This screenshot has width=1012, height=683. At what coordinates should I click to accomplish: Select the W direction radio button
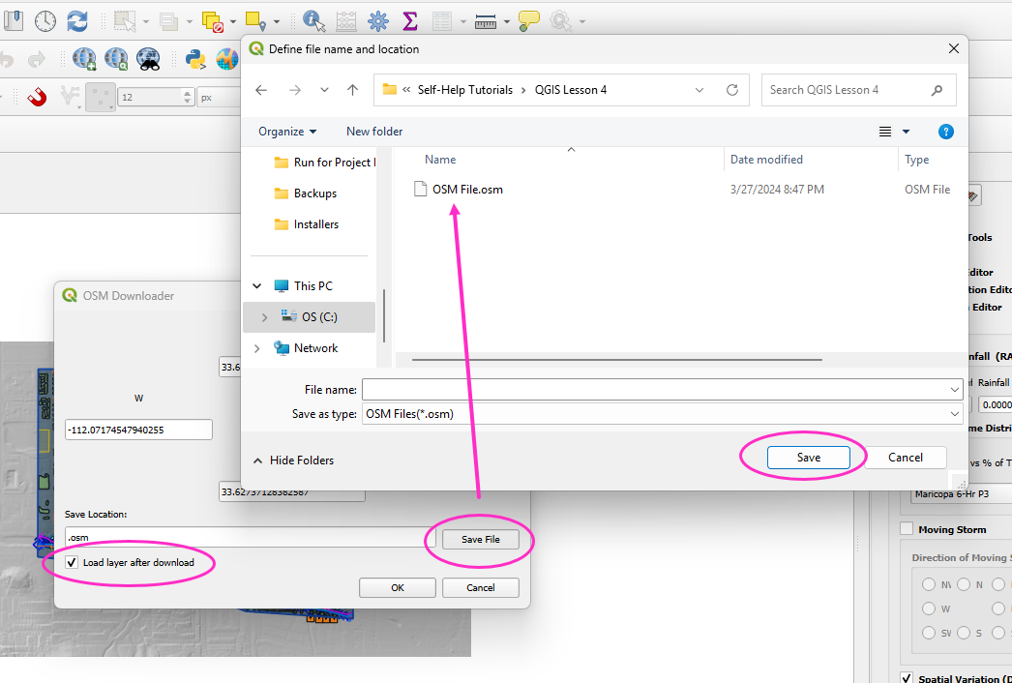(x=929, y=609)
